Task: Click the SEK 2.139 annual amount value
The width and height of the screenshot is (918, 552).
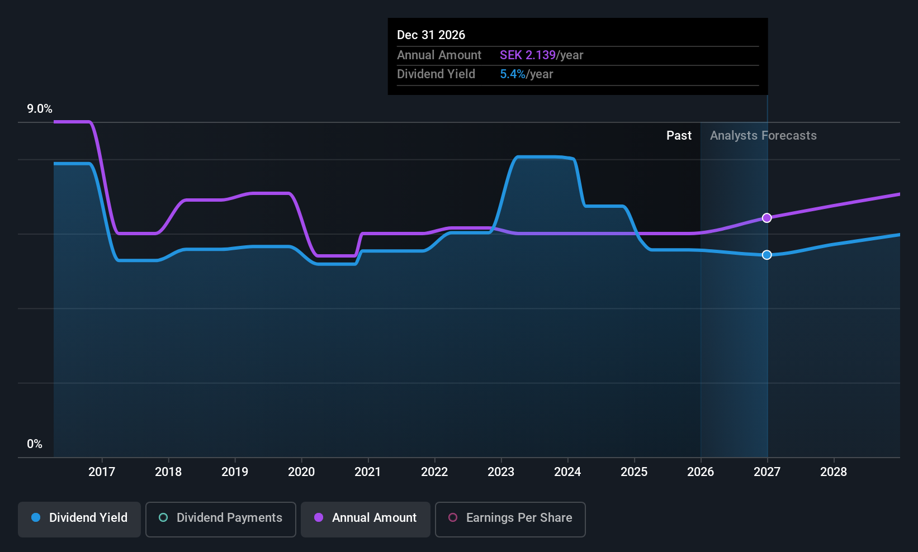Action: [528, 55]
